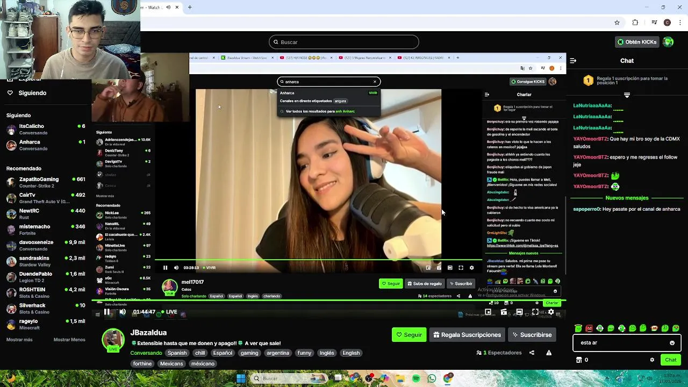Mute the inner mel17017 video volume
Viewport: 688px width, 387px height.
coord(176,268)
